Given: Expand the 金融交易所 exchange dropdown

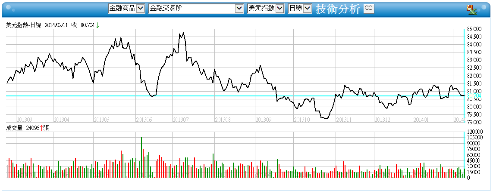Looking at the screenshot, I should tap(196, 9).
